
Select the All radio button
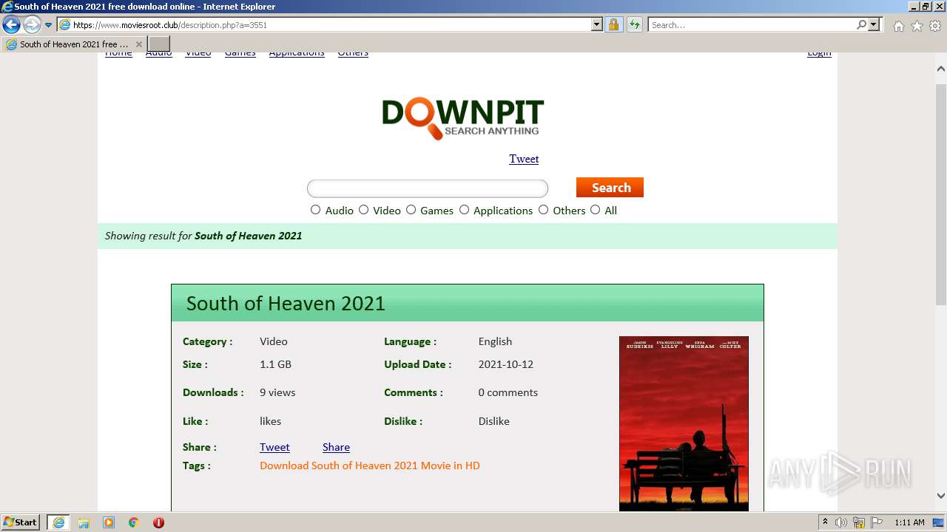(596, 210)
